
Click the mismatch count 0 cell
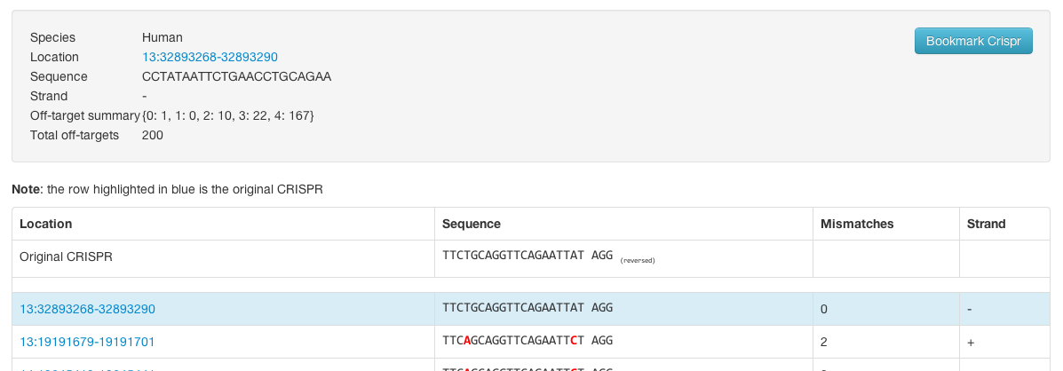pos(824,310)
